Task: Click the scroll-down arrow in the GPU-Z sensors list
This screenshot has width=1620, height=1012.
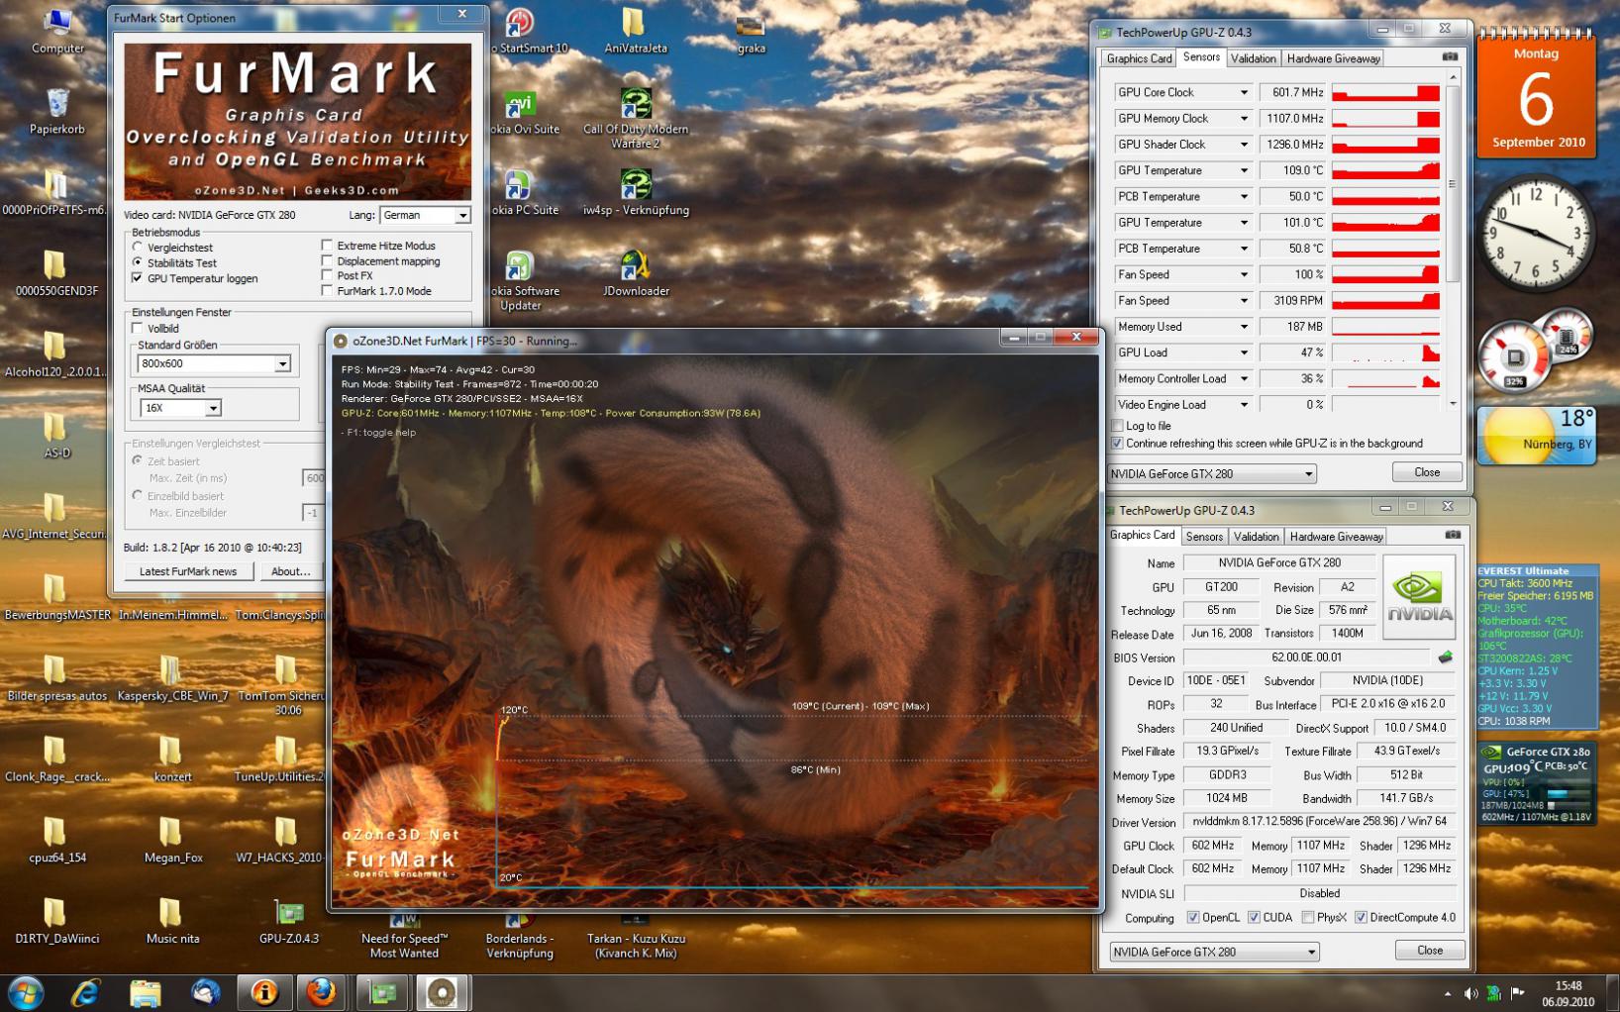Action: [x=1453, y=404]
